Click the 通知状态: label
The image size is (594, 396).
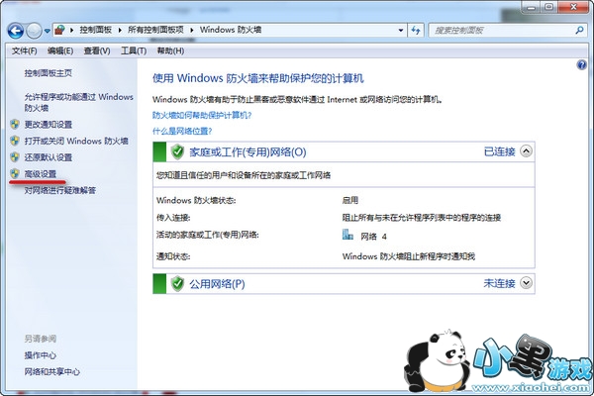173,256
